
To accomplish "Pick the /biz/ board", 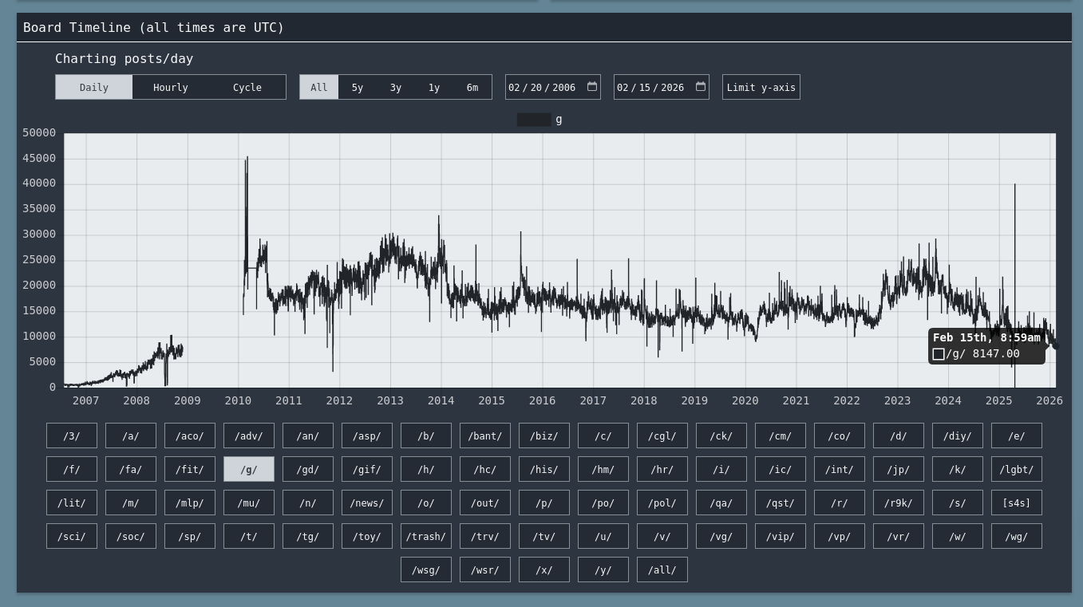I will [x=544, y=436].
